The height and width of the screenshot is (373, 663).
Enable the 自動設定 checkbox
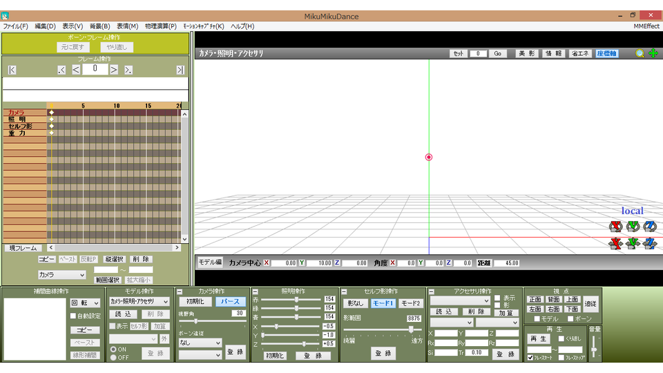pyautogui.click(x=74, y=316)
